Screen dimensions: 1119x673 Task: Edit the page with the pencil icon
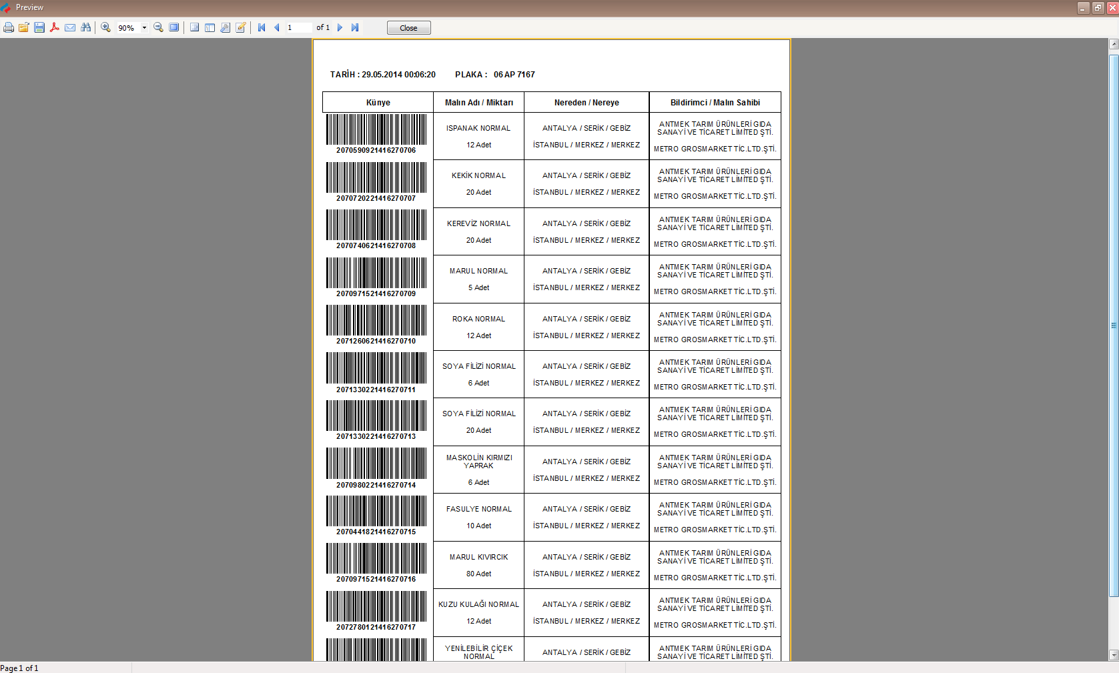click(240, 27)
